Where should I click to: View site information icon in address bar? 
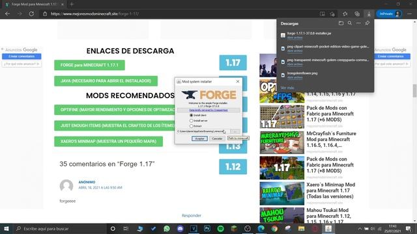tap(45, 14)
